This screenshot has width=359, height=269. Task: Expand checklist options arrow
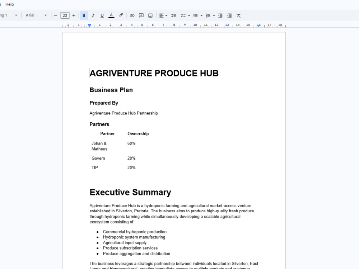(189, 15)
